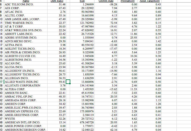Click the AMBAC FINL.GP.INC cell
The height and width of the screenshot is (131, 191).
click(x=26, y=97)
